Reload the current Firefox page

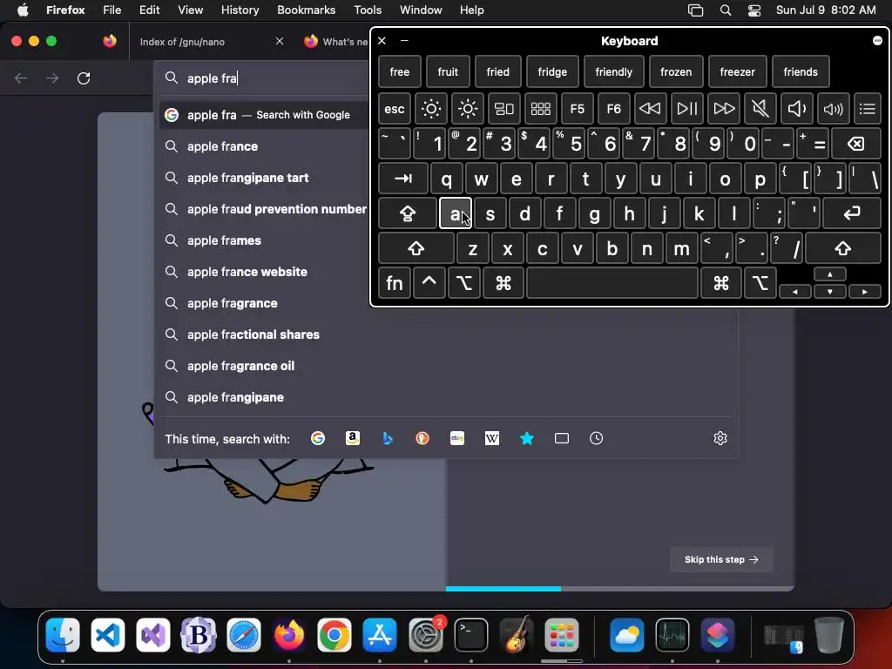(84, 78)
